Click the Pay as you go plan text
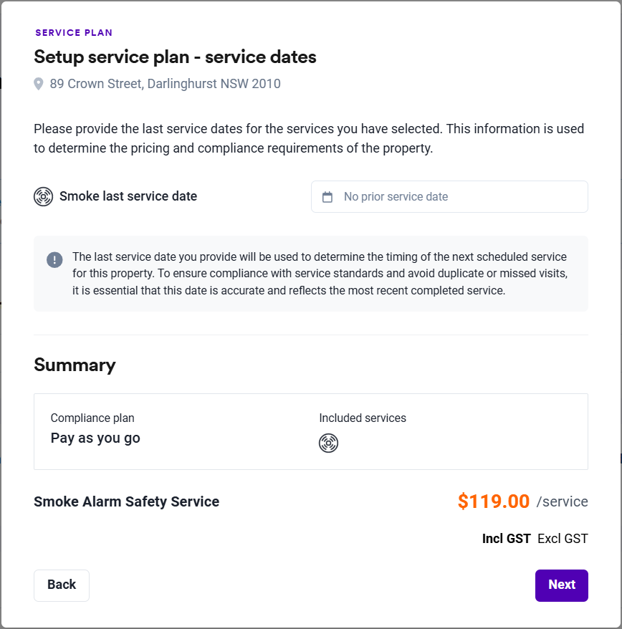 95,438
